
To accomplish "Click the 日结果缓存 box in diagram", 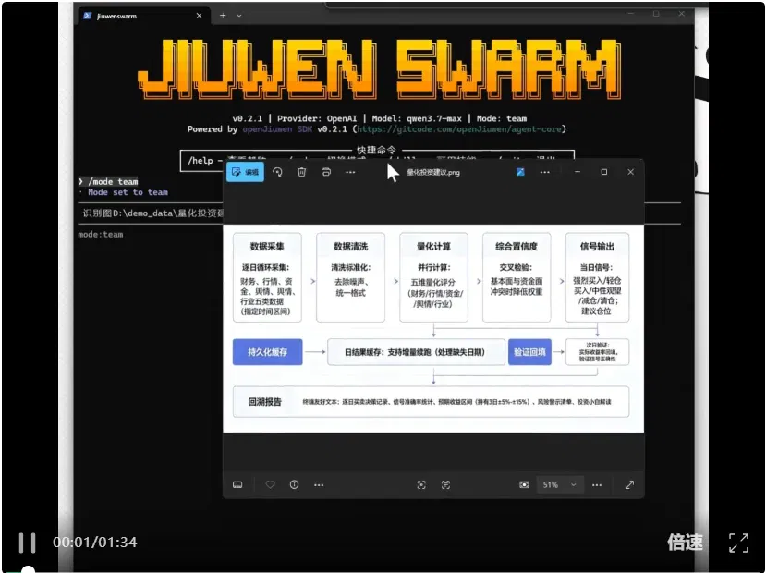I will point(416,352).
